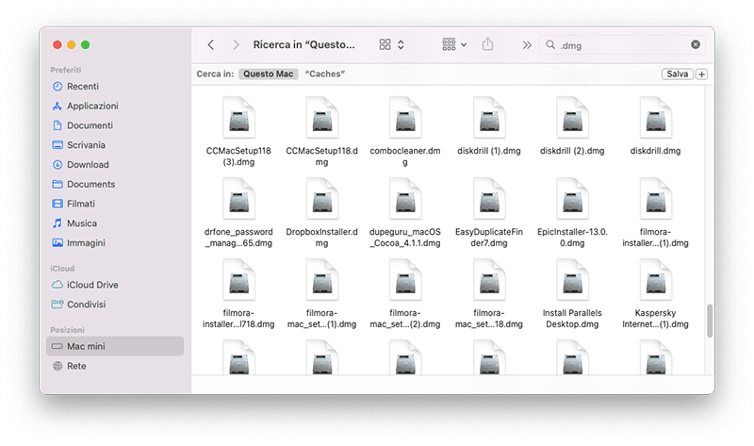Open Musica in the sidebar
This screenshot has height=446, width=754.
[114, 223]
